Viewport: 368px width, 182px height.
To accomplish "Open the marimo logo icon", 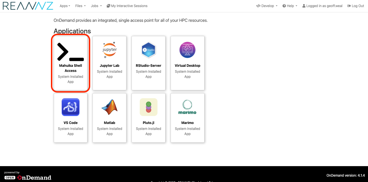I will [x=188, y=107].
